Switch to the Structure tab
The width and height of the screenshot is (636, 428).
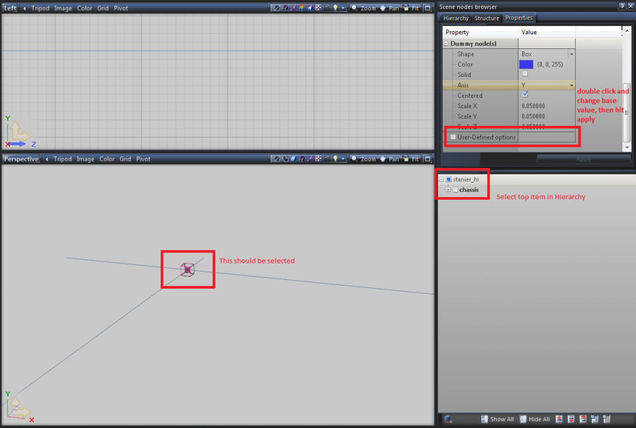tap(487, 18)
